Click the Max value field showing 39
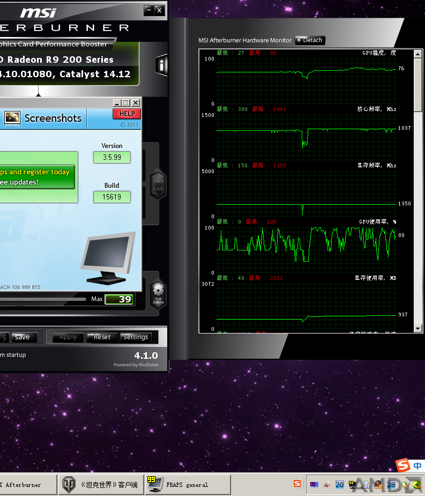This screenshot has width=425, height=496. (120, 299)
